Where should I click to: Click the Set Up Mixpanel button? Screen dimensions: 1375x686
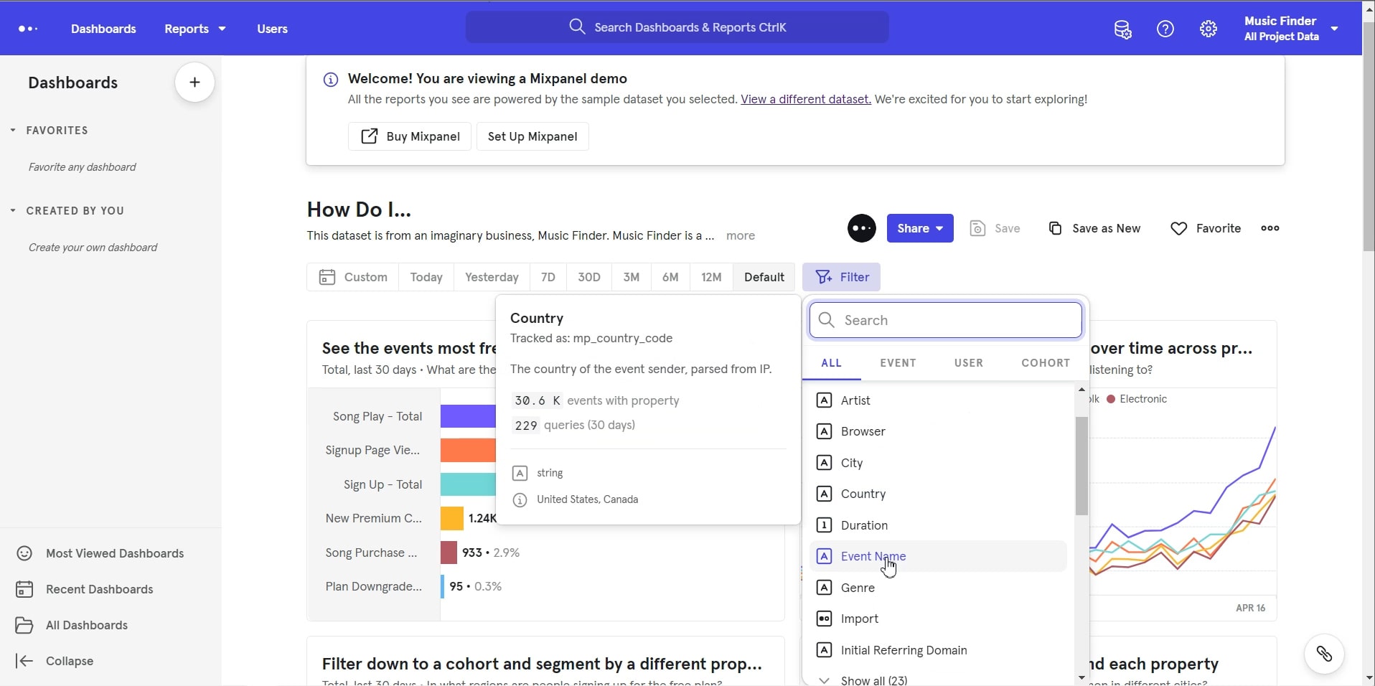tap(532, 136)
